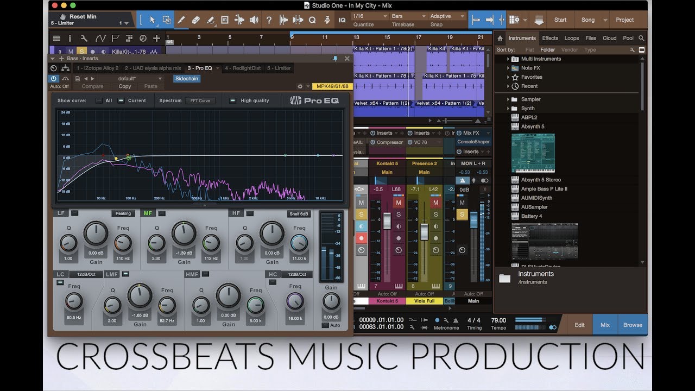Viewport: 695px width, 391px height.
Task: Expand the Synth folder in the browser
Action: click(x=509, y=109)
